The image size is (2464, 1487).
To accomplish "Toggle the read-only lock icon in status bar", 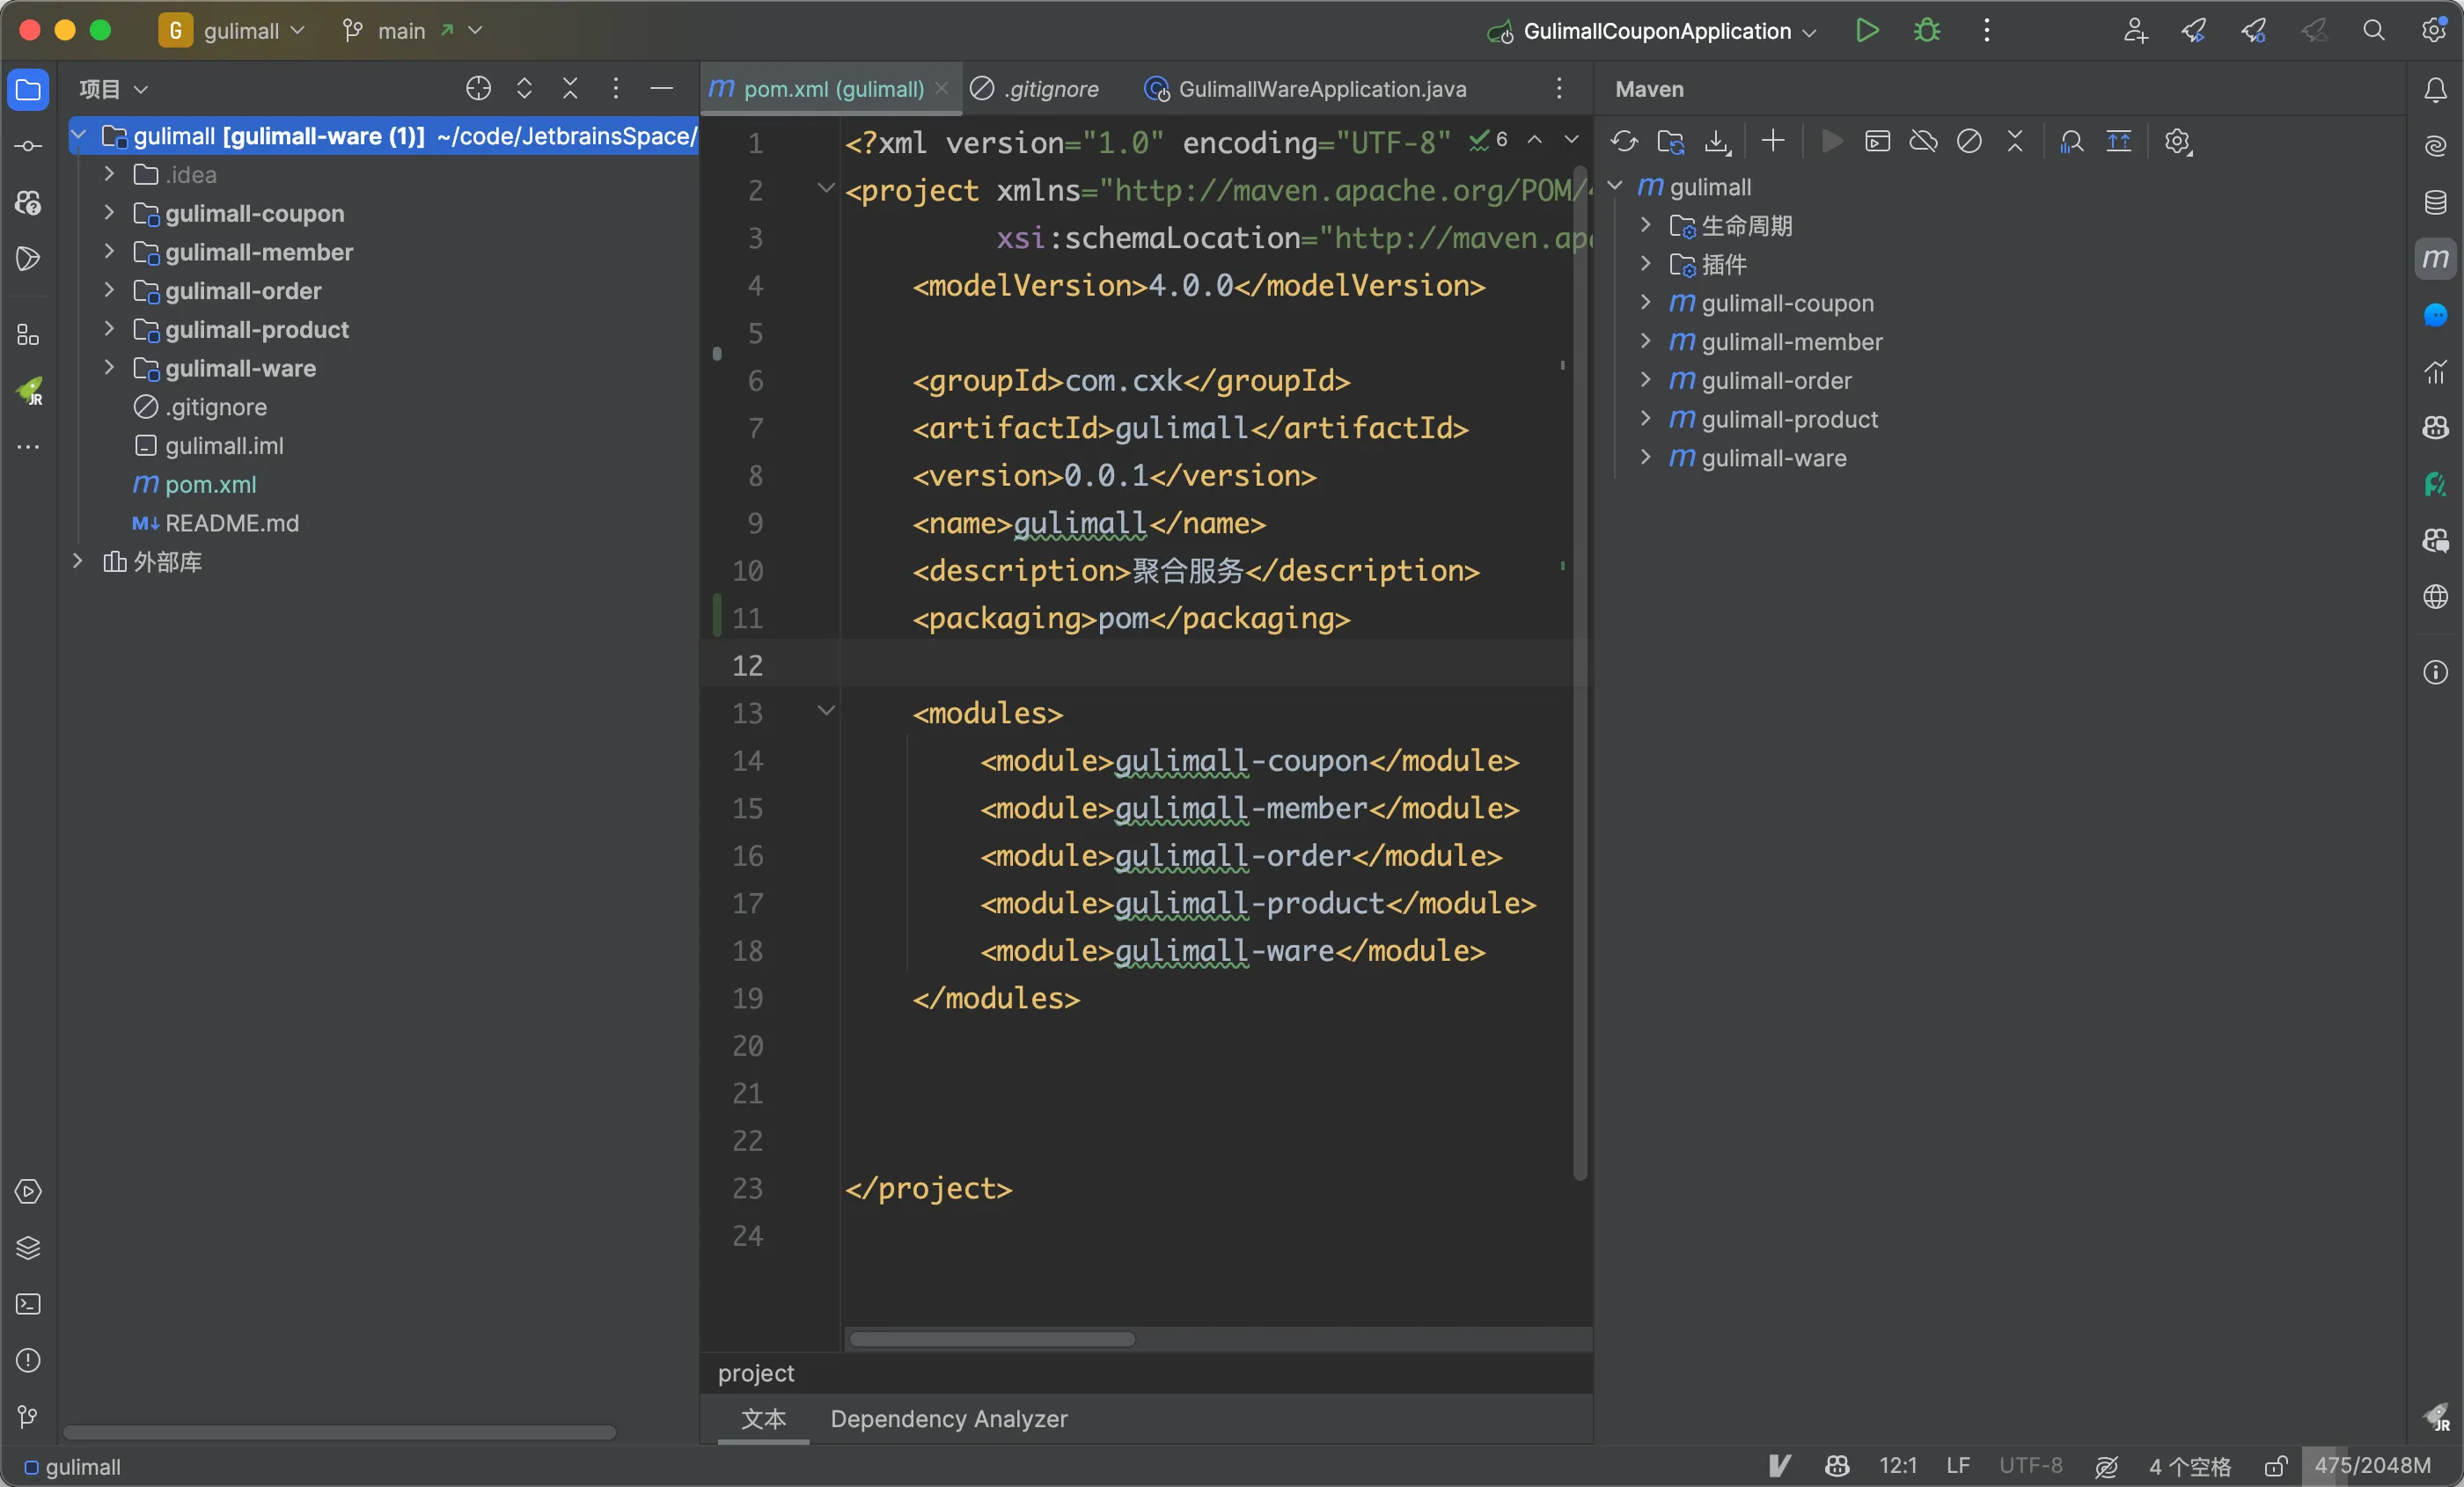I will [x=2275, y=1466].
